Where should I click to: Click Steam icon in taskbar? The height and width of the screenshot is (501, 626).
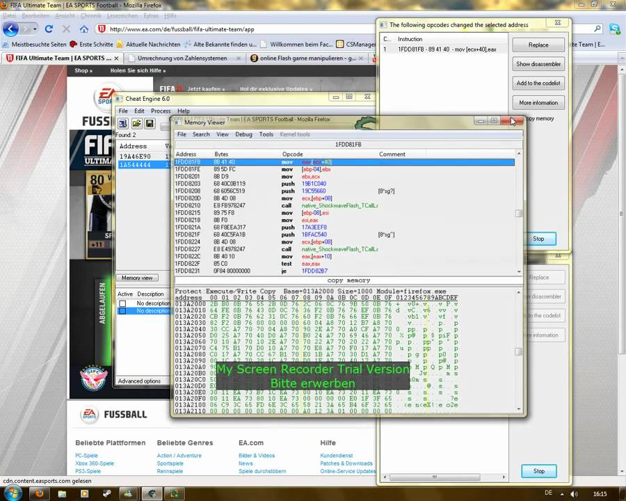pos(106,494)
